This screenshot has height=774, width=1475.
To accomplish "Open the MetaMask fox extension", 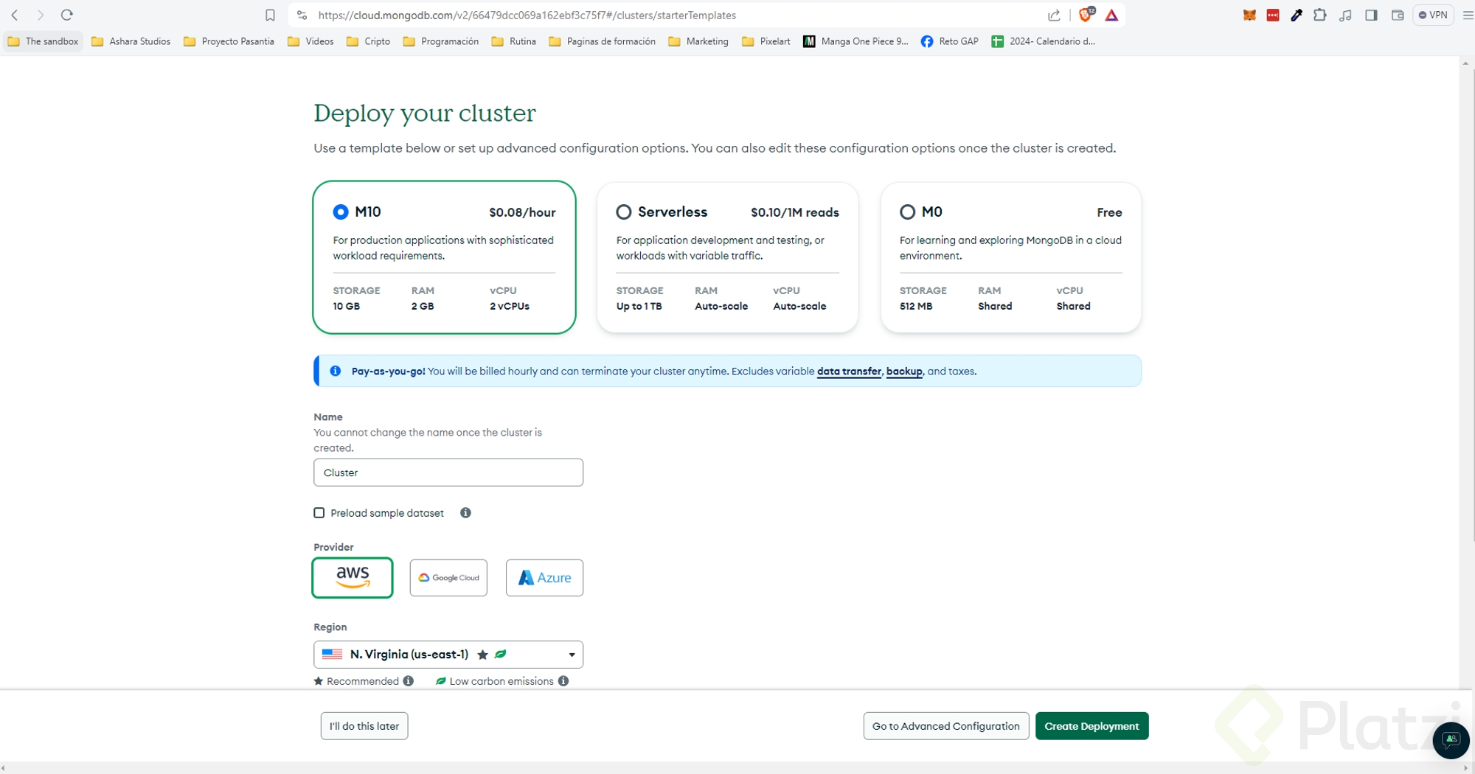I will click(1249, 15).
